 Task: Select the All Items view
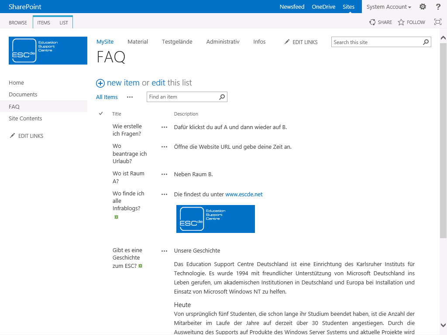pos(107,97)
